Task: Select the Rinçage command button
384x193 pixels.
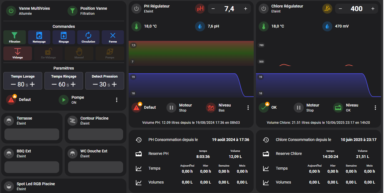Action: (64, 37)
